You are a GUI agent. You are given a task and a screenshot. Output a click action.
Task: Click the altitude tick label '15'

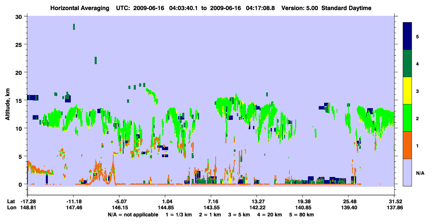tap(20, 100)
